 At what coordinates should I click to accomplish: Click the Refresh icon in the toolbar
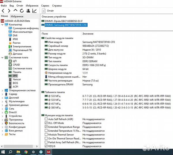tap(22, 11)
